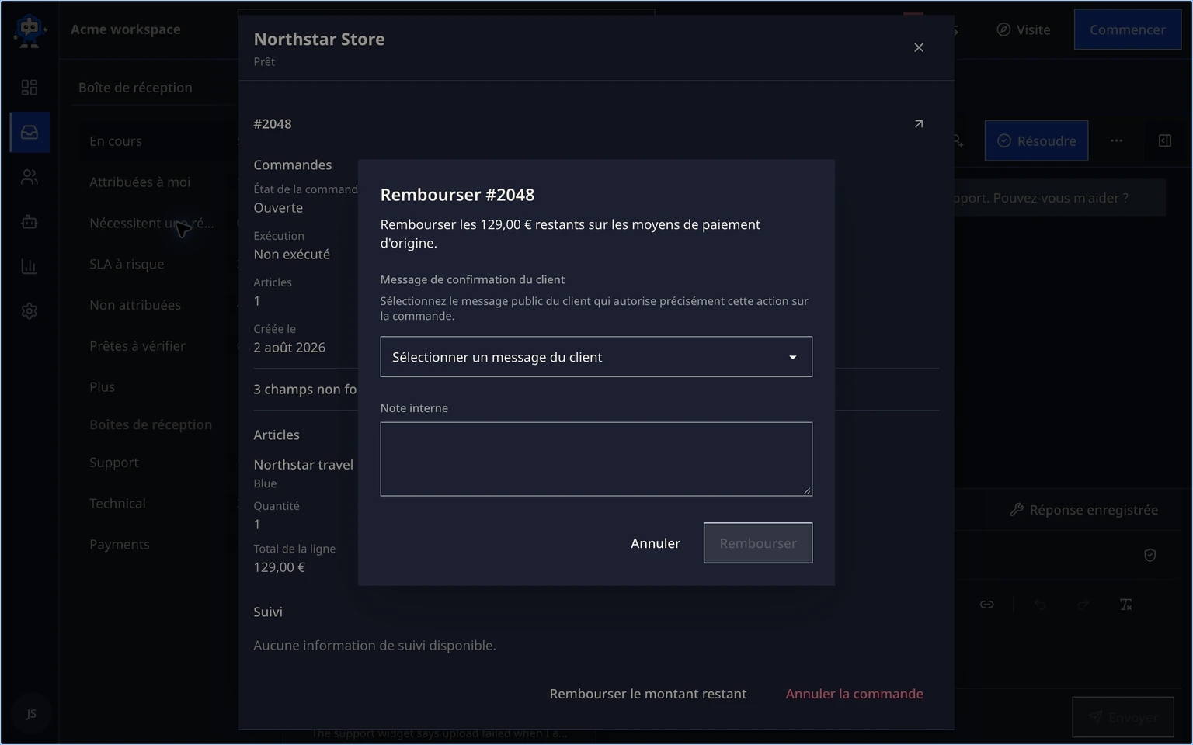Click the Visite button
This screenshot has width=1193, height=745.
(1023, 30)
